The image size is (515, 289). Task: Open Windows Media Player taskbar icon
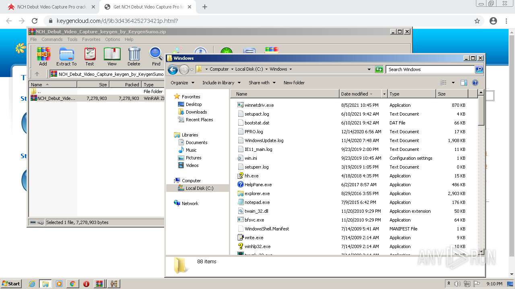[x=59, y=284]
